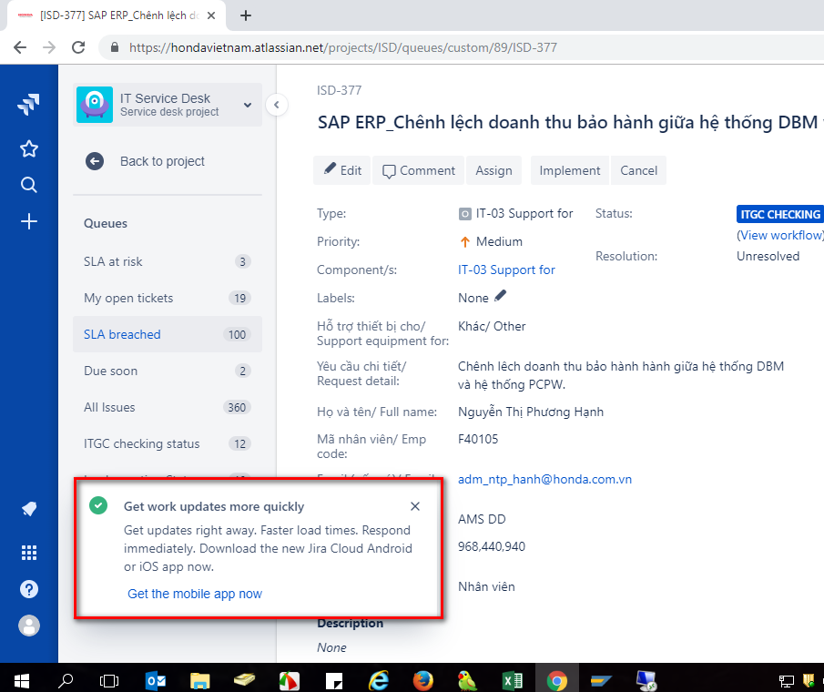The height and width of the screenshot is (692, 824).
Task: Open the notifications feedback icon in sidebar
Action: click(x=29, y=509)
